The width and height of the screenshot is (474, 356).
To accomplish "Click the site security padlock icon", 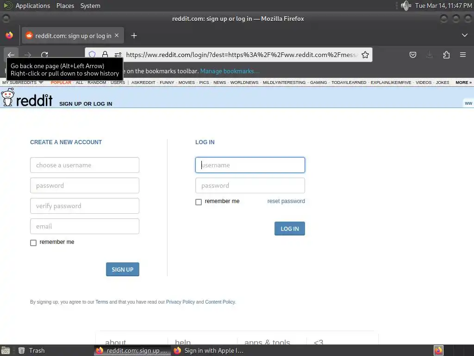I will pyautogui.click(x=105, y=55).
